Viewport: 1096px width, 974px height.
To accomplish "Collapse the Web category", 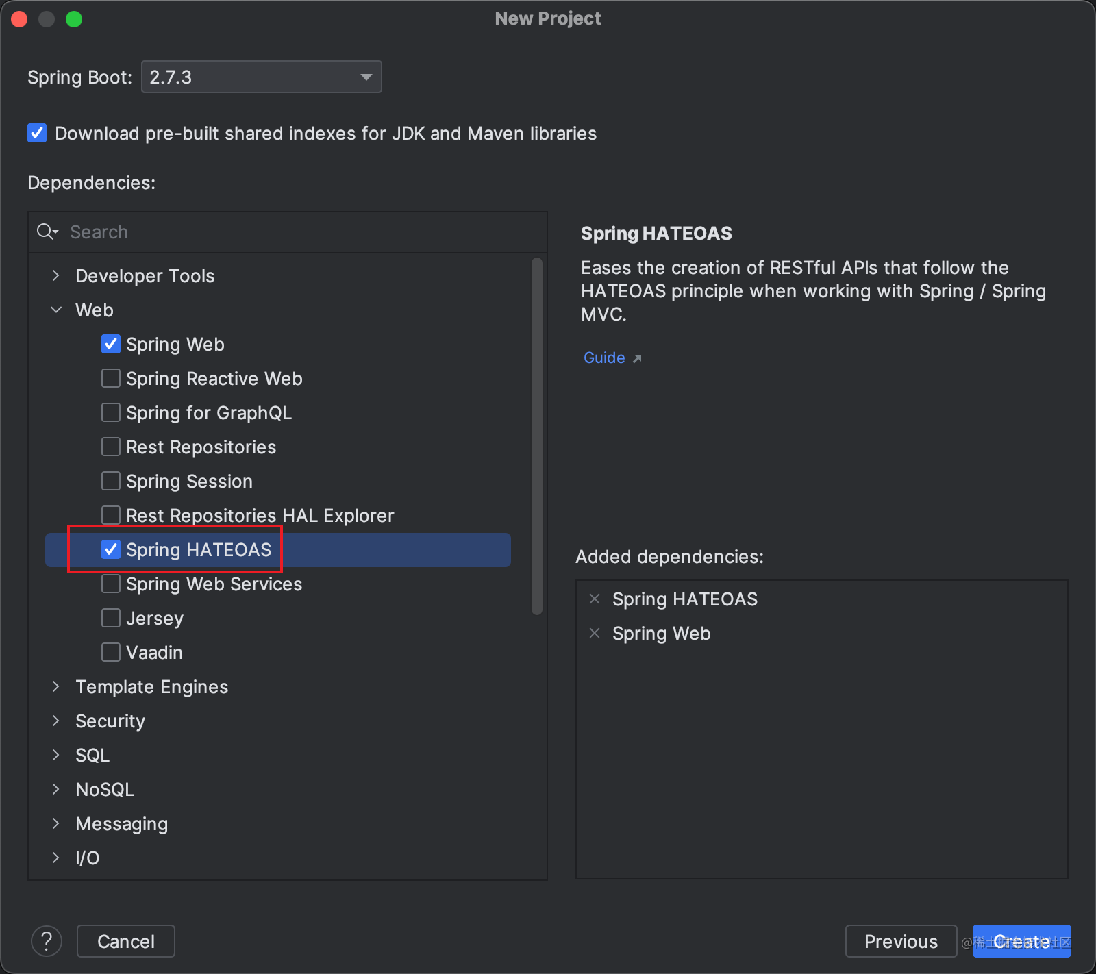I will click(x=56, y=310).
